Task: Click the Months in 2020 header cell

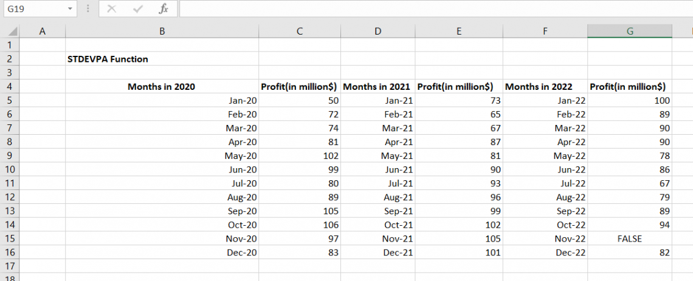Action: tap(162, 87)
